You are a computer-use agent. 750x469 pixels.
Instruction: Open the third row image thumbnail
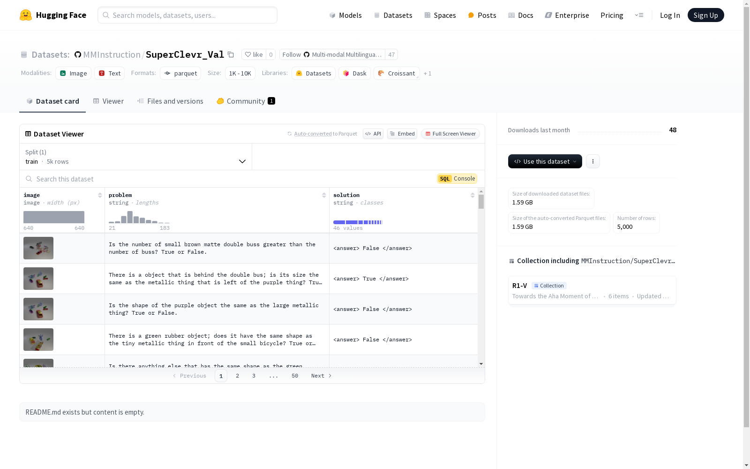pos(38,309)
